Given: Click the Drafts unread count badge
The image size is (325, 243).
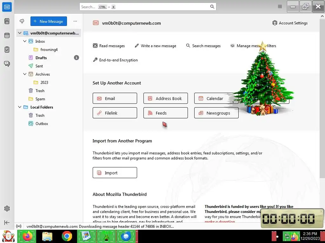Looking at the screenshot, I should pos(76,58).
